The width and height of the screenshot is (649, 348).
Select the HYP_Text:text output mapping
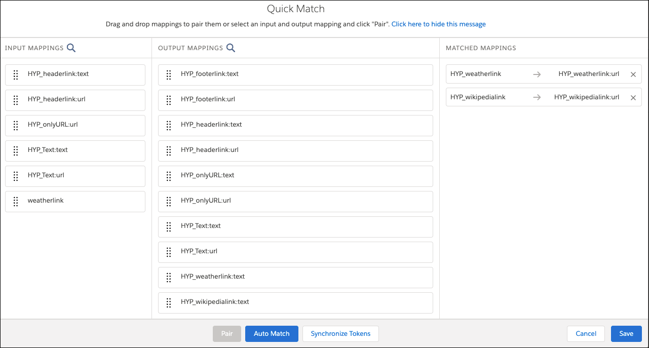point(295,226)
